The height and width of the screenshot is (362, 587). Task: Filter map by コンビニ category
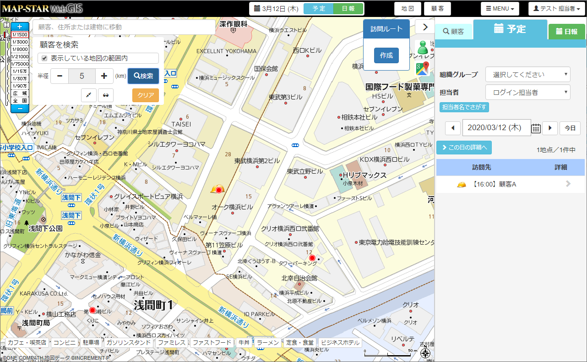(65, 343)
